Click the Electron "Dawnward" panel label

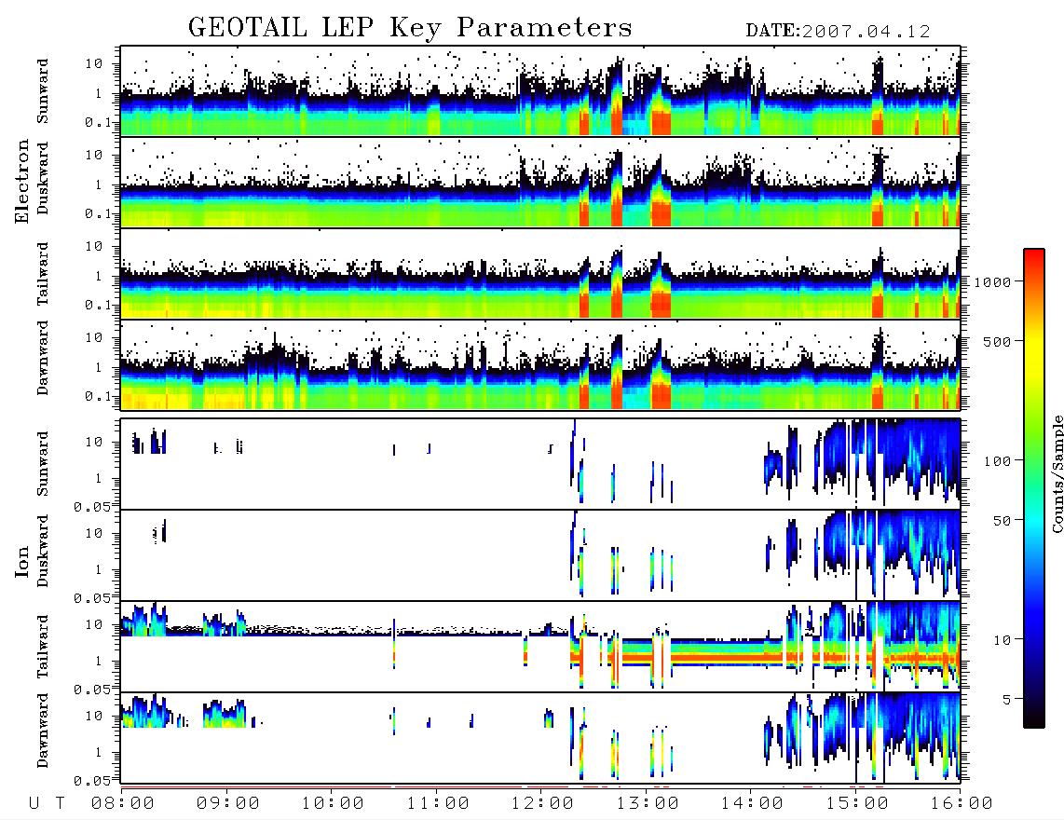(x=43, y=358)
